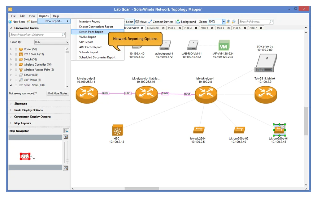This screenshot has height=198, width=317.
Task: Select the Move hand tool
Action: pyautogui.click(x=141, y=22)
